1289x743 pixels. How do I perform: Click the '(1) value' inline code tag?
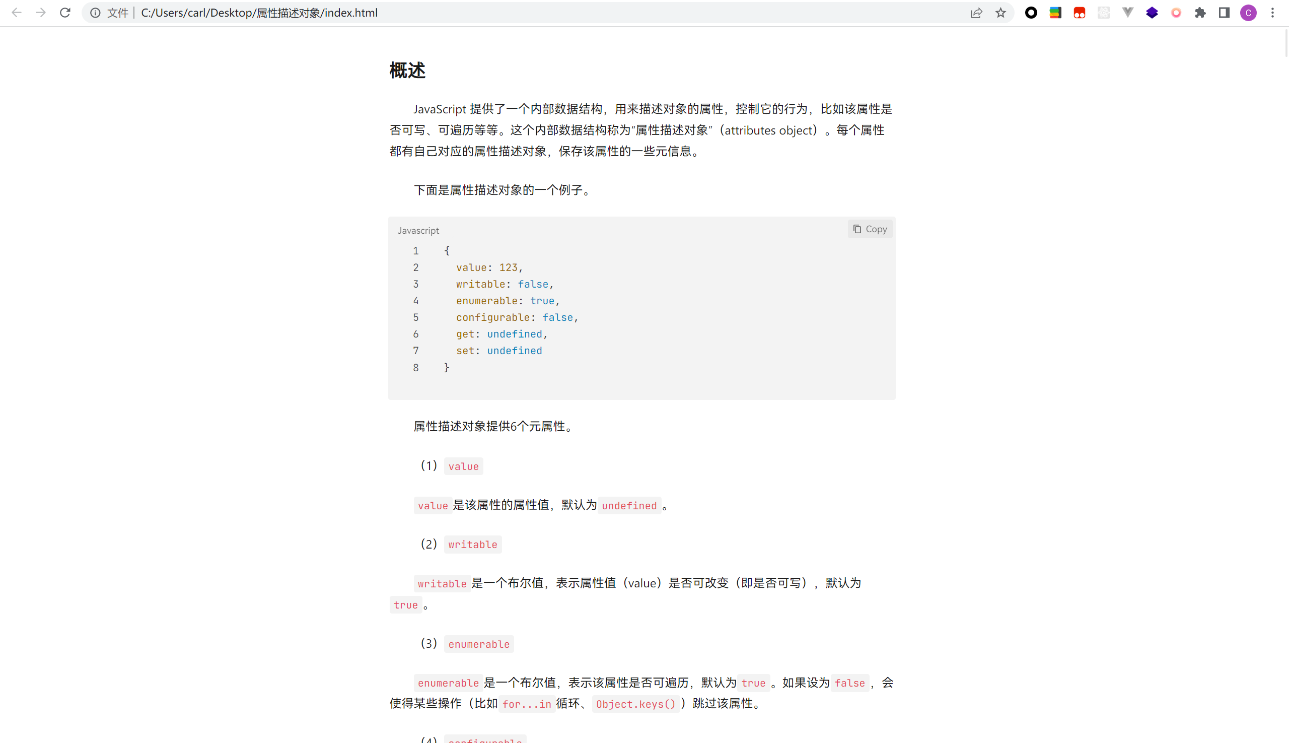click(463, 466)
